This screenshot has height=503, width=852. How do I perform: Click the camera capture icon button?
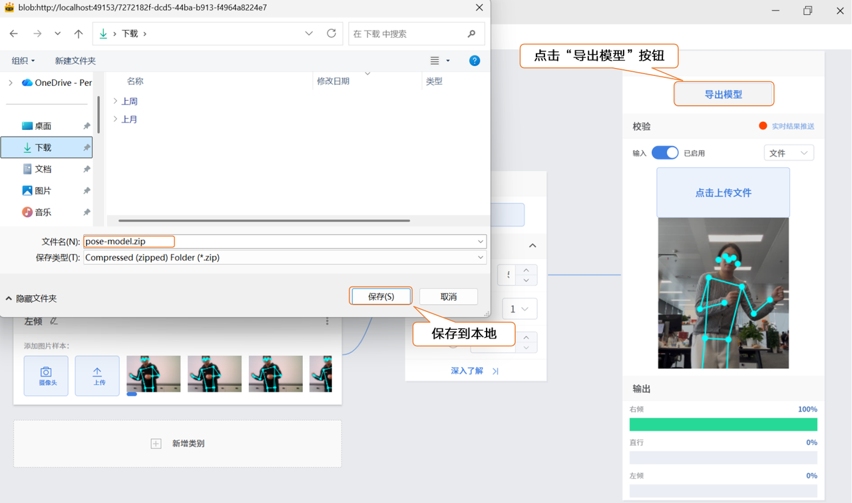[x=46, y=376]
